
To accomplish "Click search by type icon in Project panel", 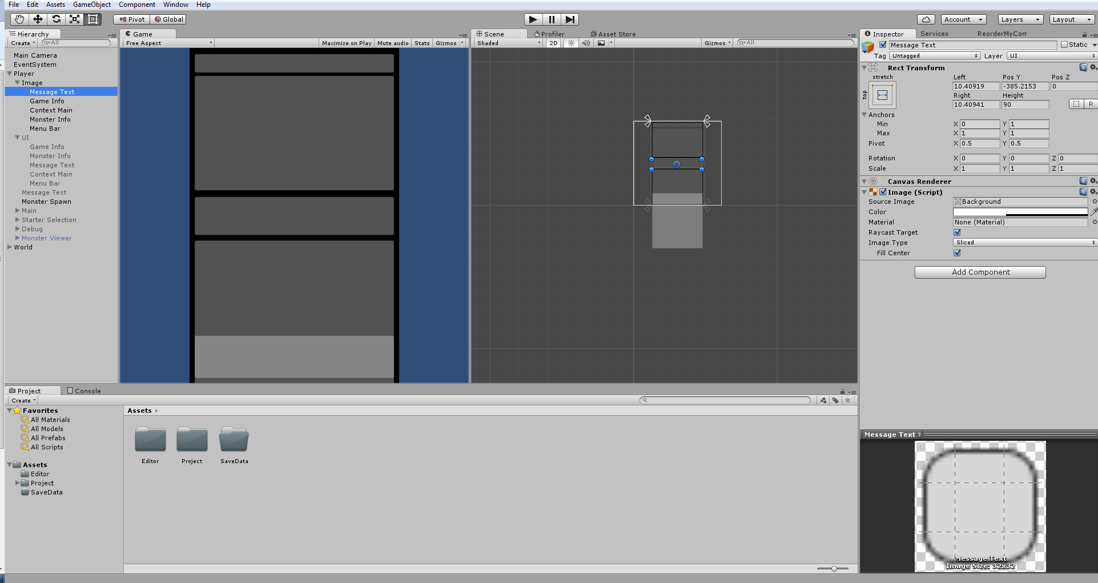I will pyautogui.click(x=823, y=400).
